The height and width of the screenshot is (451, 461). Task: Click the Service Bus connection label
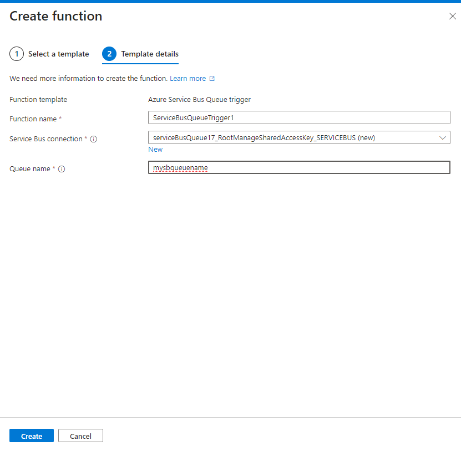click(x=46, y=139)
